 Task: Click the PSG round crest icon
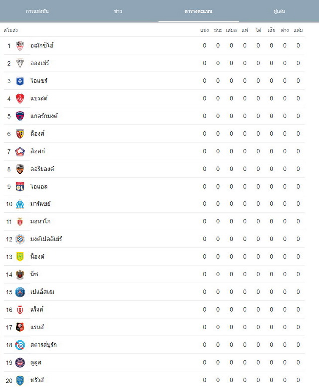click(20, 292)
